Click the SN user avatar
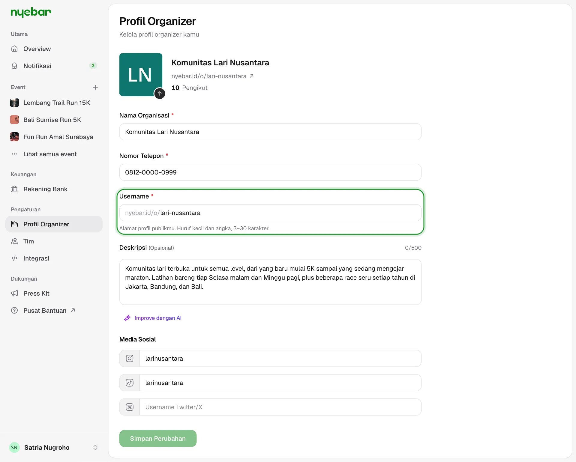576x462 pixels. tap(14, 448)
